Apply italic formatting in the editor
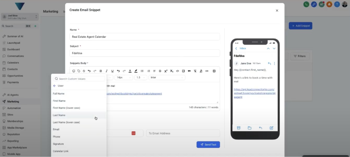The image size is (350, 157). [106, 71]
